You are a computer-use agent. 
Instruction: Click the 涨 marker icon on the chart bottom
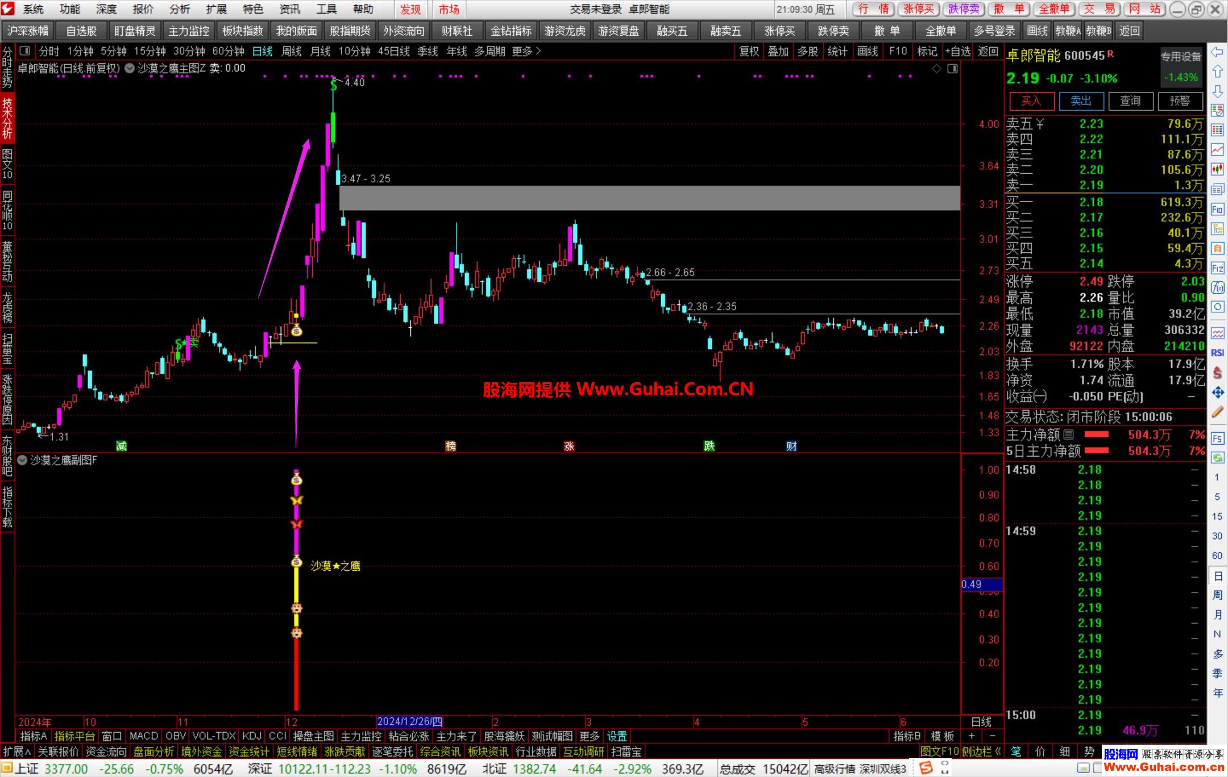pos(569,446)
